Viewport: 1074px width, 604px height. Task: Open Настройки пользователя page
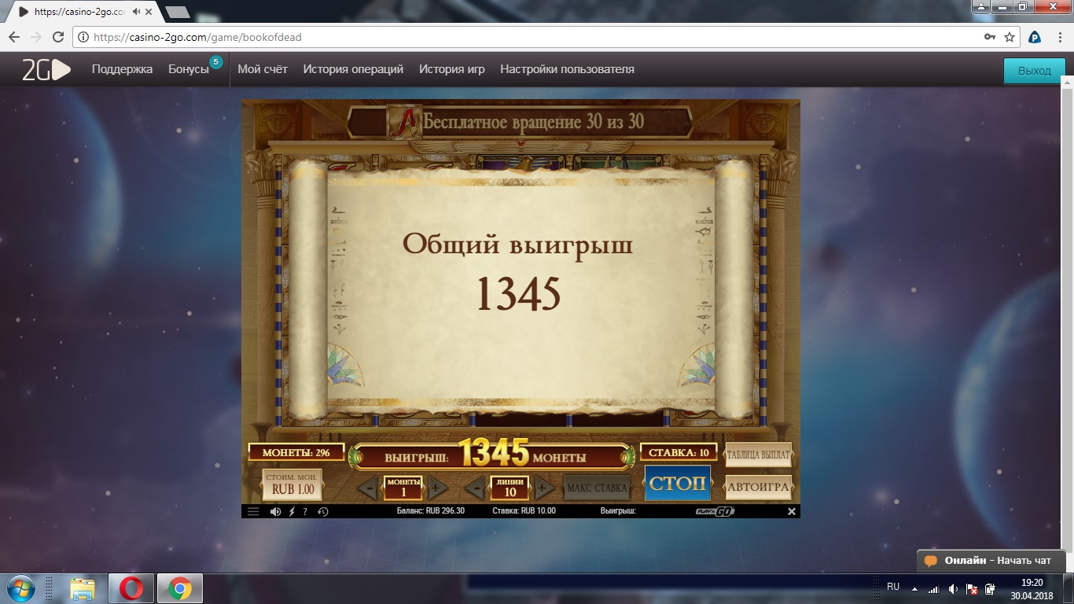(567, 69)
